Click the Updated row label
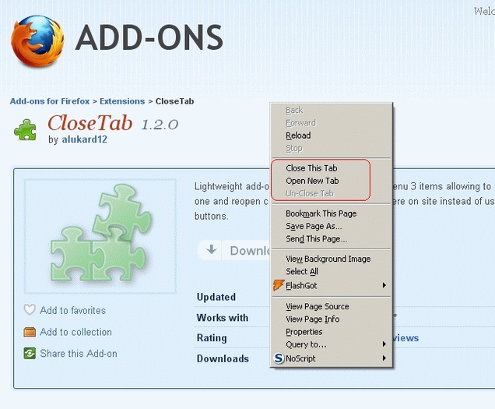The width and height of the screenshot is (495, 409). (216, 297)
